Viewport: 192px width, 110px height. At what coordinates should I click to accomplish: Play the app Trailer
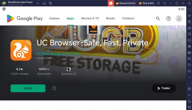pyautogui.click(x=164, y=88)
